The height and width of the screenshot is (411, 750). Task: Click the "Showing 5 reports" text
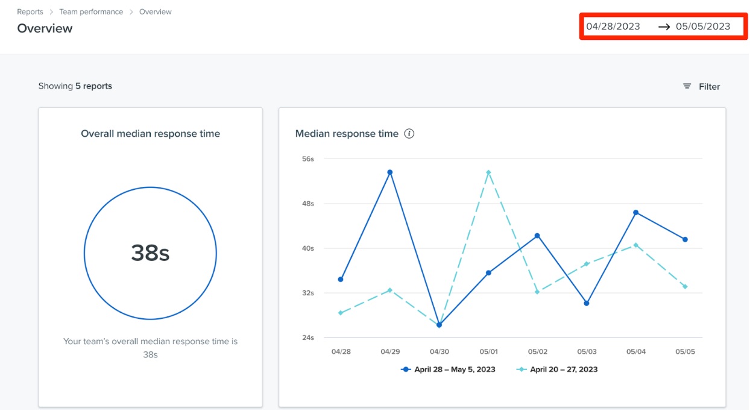tap(75, 86)
